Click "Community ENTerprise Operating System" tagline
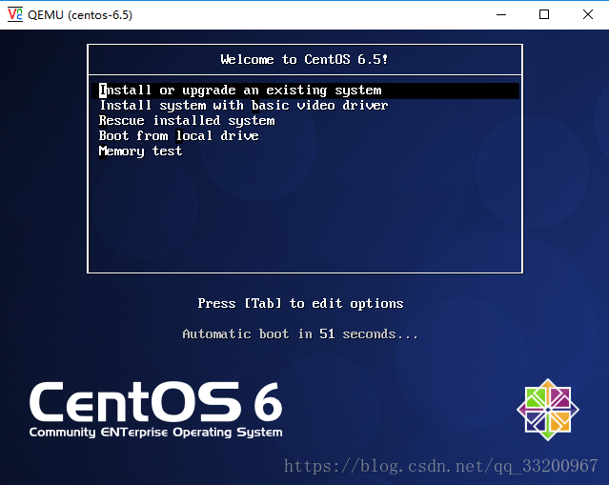609x485 pixels. coord(155,433)
